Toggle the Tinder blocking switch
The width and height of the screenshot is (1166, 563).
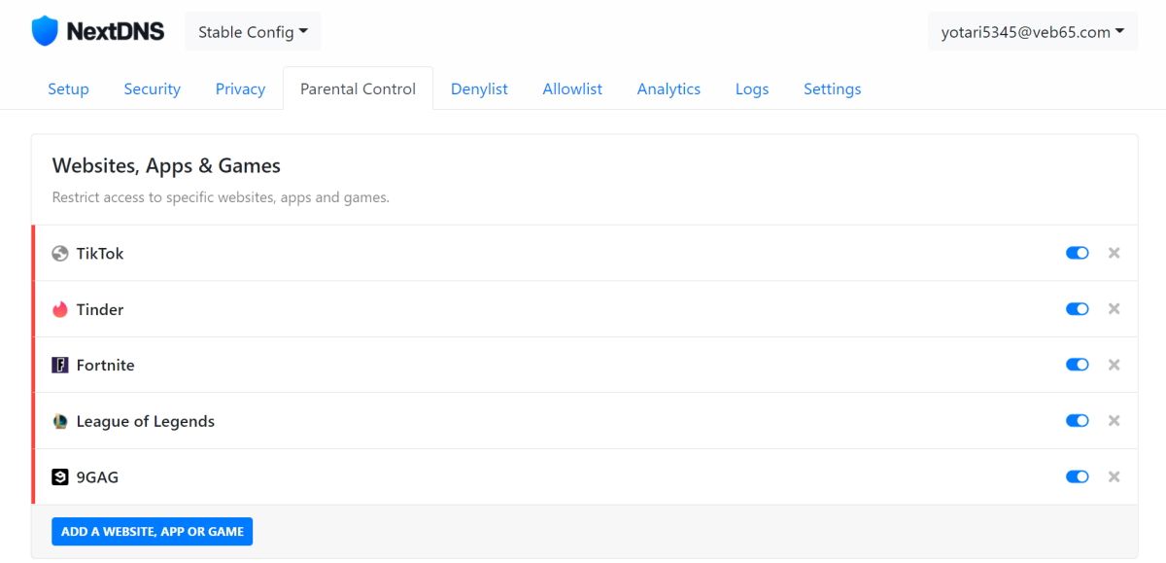tap(1077, 309)
